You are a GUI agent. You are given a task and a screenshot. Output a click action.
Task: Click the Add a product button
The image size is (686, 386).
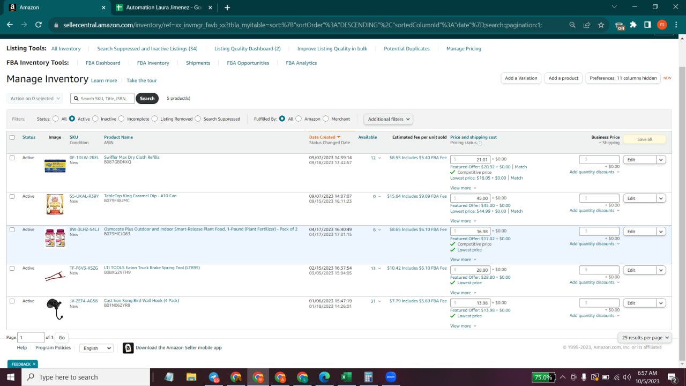click(x=563, y=78)
